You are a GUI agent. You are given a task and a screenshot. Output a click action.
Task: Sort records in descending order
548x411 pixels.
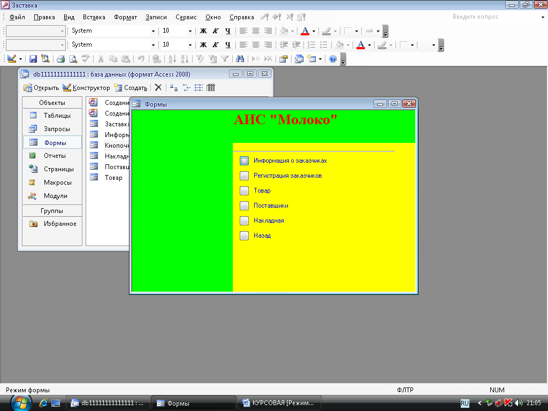pyautogui.click(x=185, y=59)
